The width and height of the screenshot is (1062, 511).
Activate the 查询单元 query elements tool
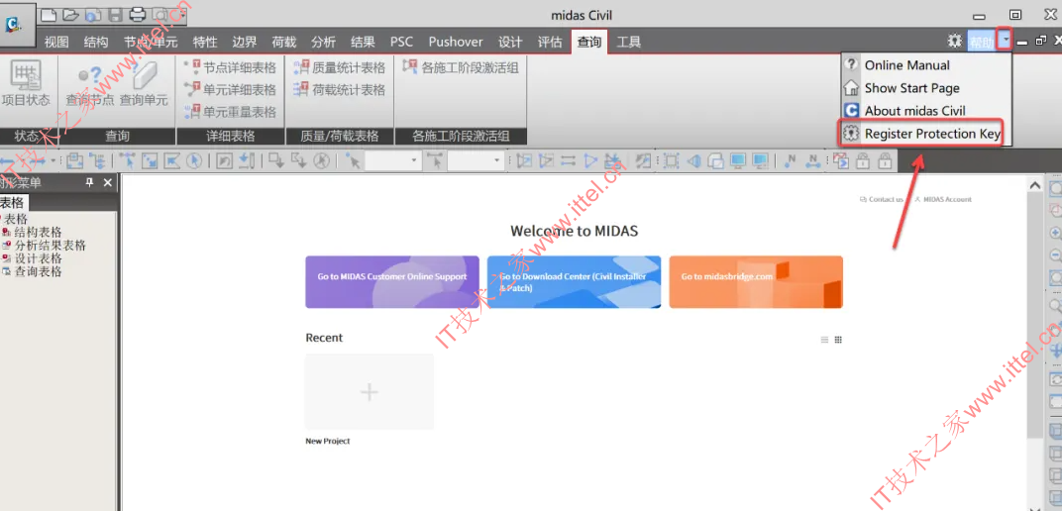pyautogui.click(x=144, y=82)
